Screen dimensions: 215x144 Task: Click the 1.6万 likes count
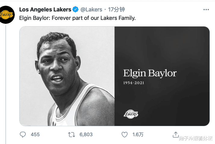coord(137,134)
